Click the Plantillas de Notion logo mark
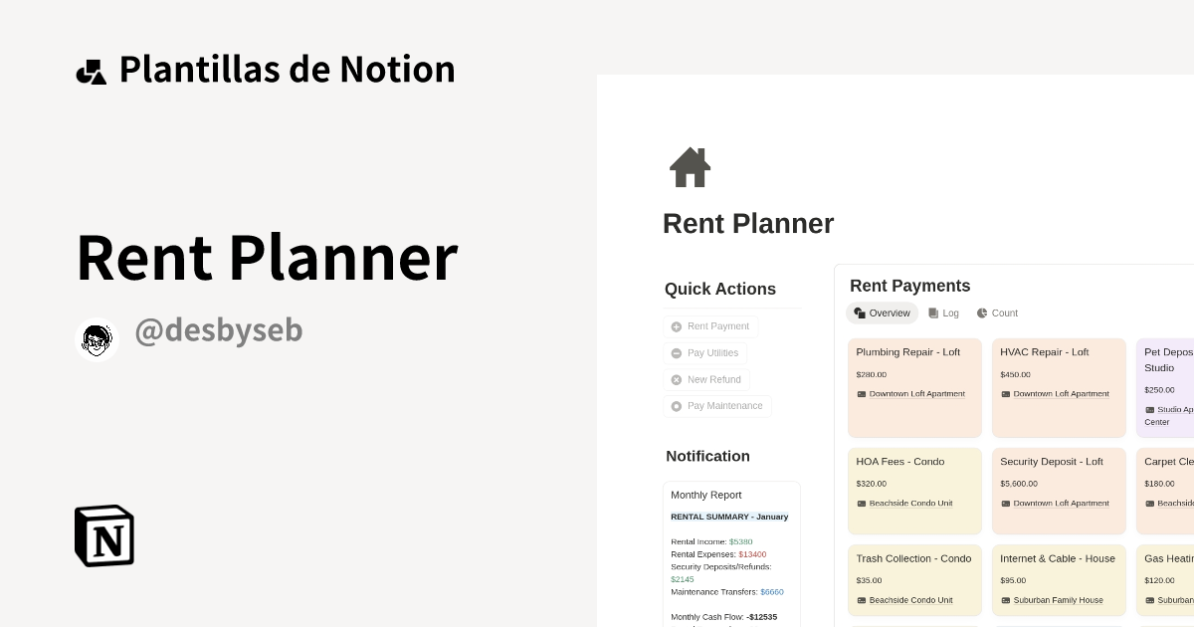This screenshot has width=1194, height=627. pos(92,69)
